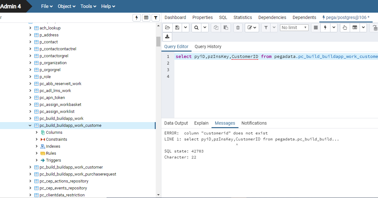View table data with the grid icon
Screen dimensions: 378x198
coord(146,17)
